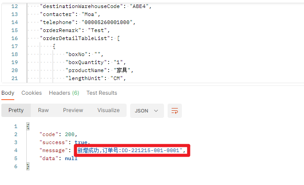Open the Cookies tab
This screenshot has width=304, height=185.
32,93
